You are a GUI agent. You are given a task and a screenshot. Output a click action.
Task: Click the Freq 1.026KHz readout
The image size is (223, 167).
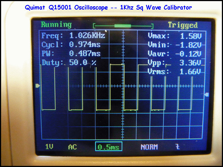point(73,35)
